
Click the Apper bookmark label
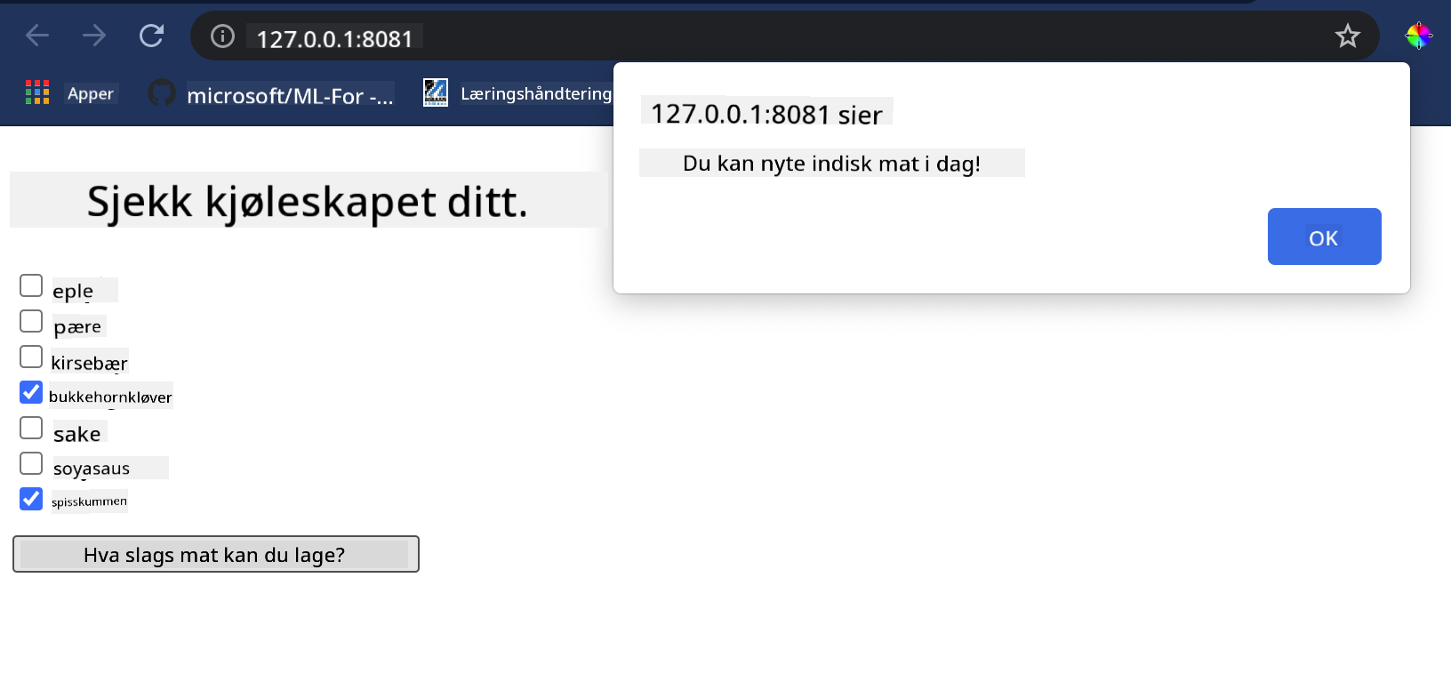[x=91, y=93]
